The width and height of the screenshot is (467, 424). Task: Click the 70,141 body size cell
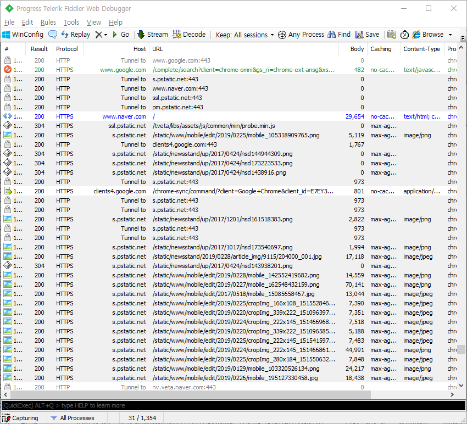(x=355, y=284)
